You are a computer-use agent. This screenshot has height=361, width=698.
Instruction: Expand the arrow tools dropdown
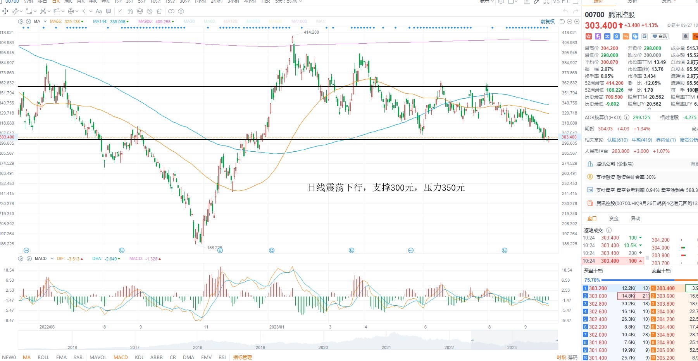(x=91, y=11)
